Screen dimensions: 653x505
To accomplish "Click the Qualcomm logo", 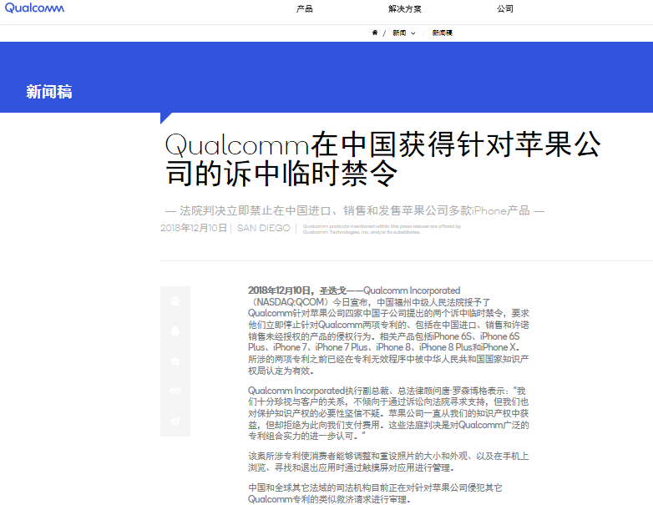I will [34, 8].
